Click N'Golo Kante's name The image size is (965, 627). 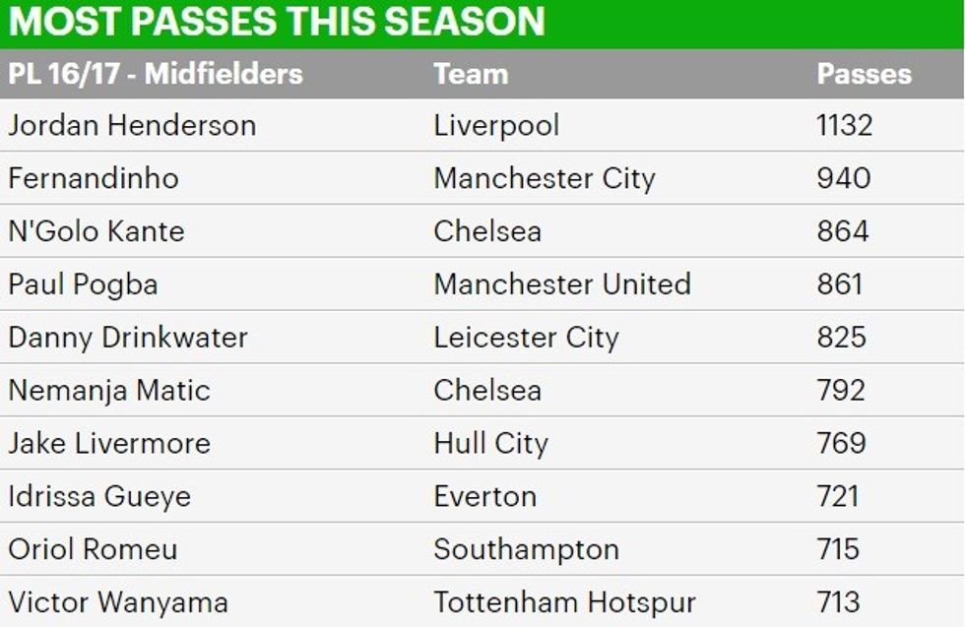96,231
